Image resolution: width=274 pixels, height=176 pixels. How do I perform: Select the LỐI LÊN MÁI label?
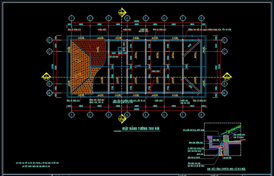pyautogui.click(x=114, y=57)
